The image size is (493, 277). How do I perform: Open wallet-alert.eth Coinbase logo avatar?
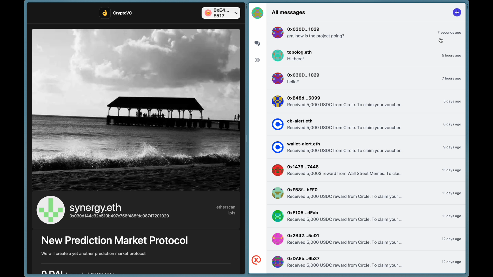tap(278, 147)
